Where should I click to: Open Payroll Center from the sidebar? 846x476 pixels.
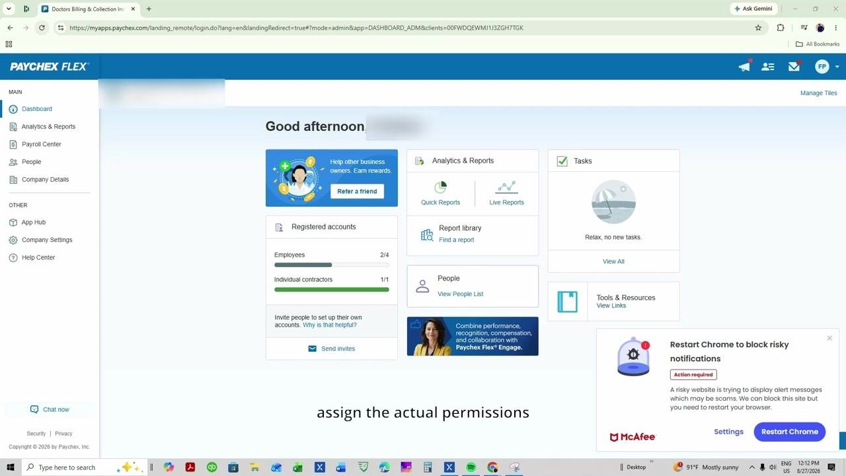[41, 144]
